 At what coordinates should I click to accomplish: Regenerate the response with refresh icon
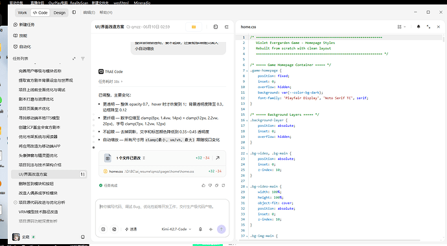point(223,185)
